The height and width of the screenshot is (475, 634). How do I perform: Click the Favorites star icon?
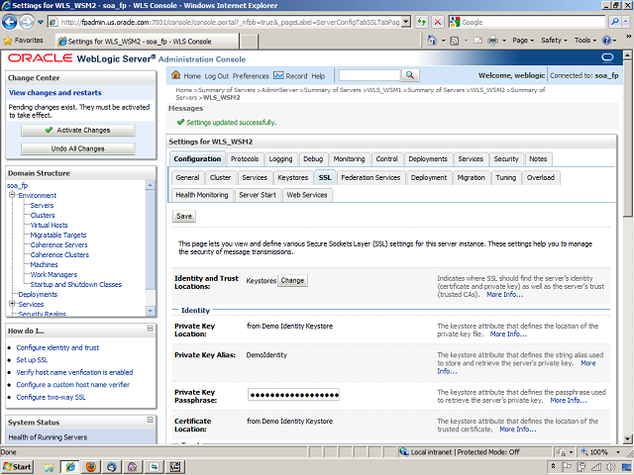[9, 41]
